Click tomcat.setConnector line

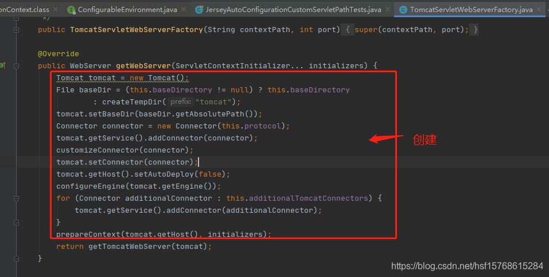[126, 162]
